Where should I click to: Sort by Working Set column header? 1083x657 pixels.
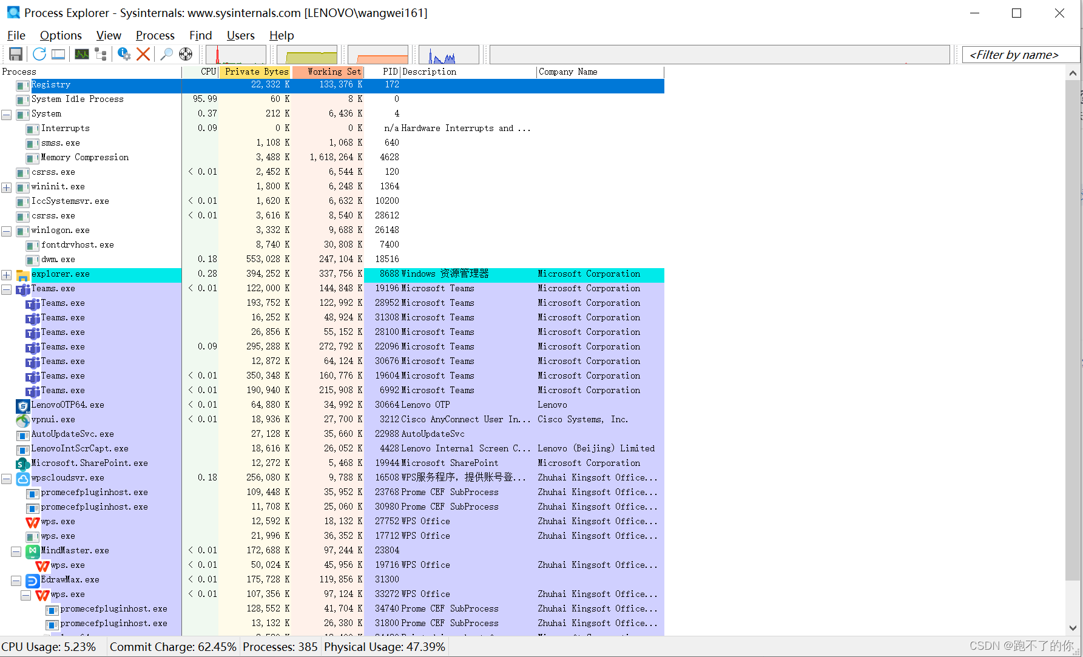pos(328,72)
